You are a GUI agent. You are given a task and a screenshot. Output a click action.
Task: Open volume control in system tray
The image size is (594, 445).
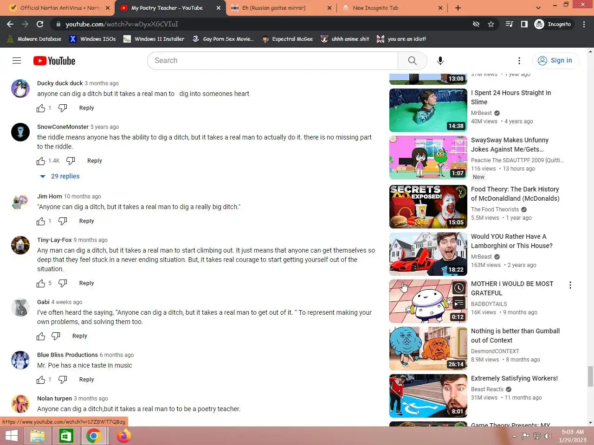(x=548, y=436)
